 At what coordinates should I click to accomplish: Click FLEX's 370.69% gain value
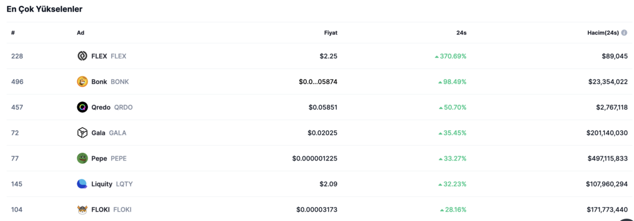pos(450,56)
